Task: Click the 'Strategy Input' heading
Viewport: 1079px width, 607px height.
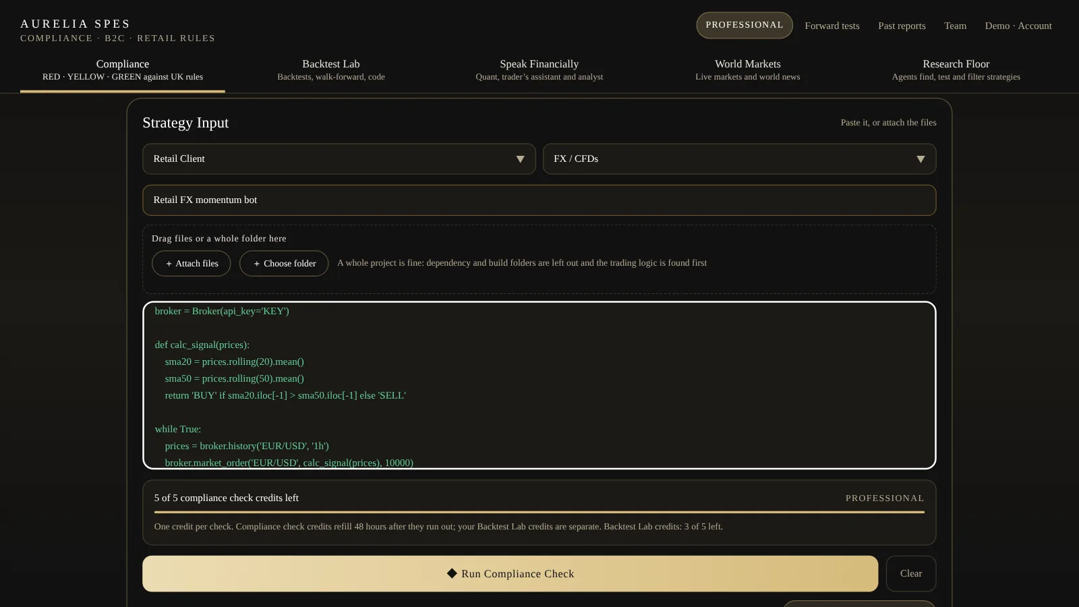Action: coord(185,123)
